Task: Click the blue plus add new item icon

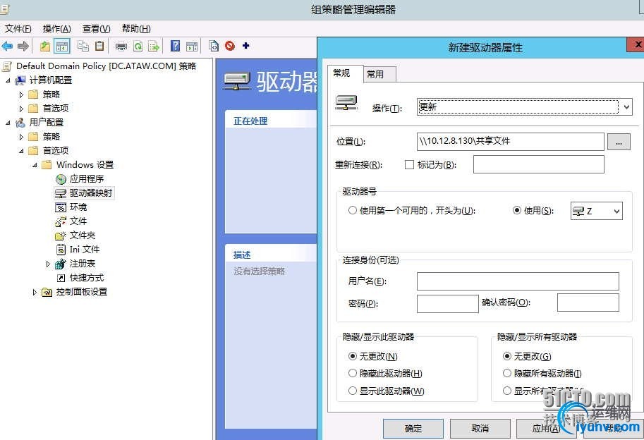Action: coord(245,46)
